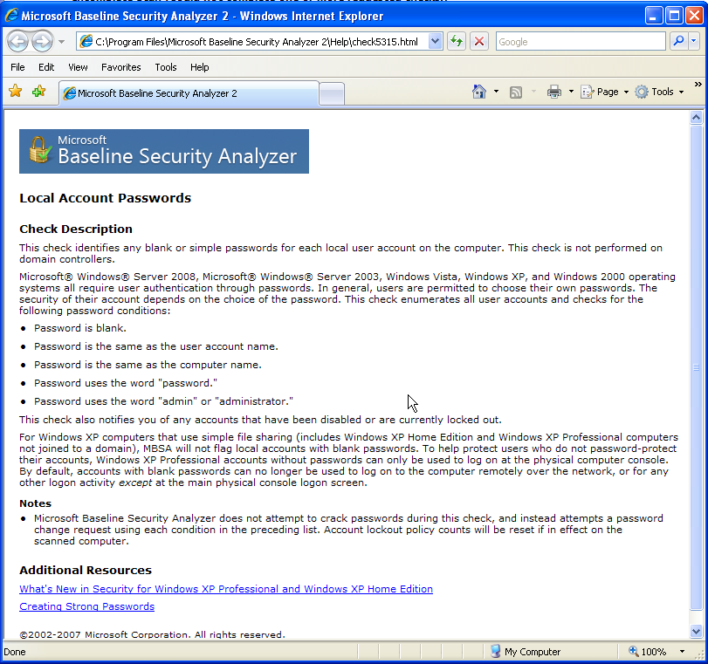Viewport: 708px width, 664px height.
Task: Click the "Password is blank." bullet text
Action: 80,328
